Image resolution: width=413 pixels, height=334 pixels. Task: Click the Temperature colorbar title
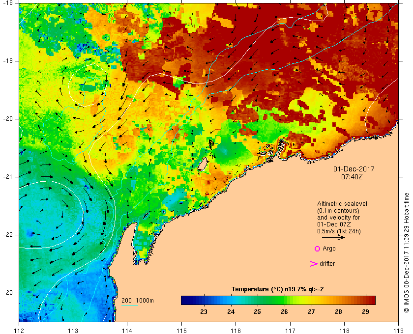click(278, 289)
